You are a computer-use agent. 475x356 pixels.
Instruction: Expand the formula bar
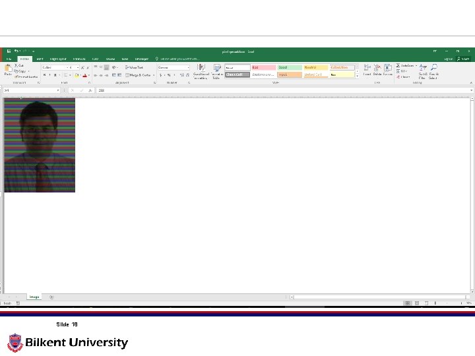click(x=471, y=90)
